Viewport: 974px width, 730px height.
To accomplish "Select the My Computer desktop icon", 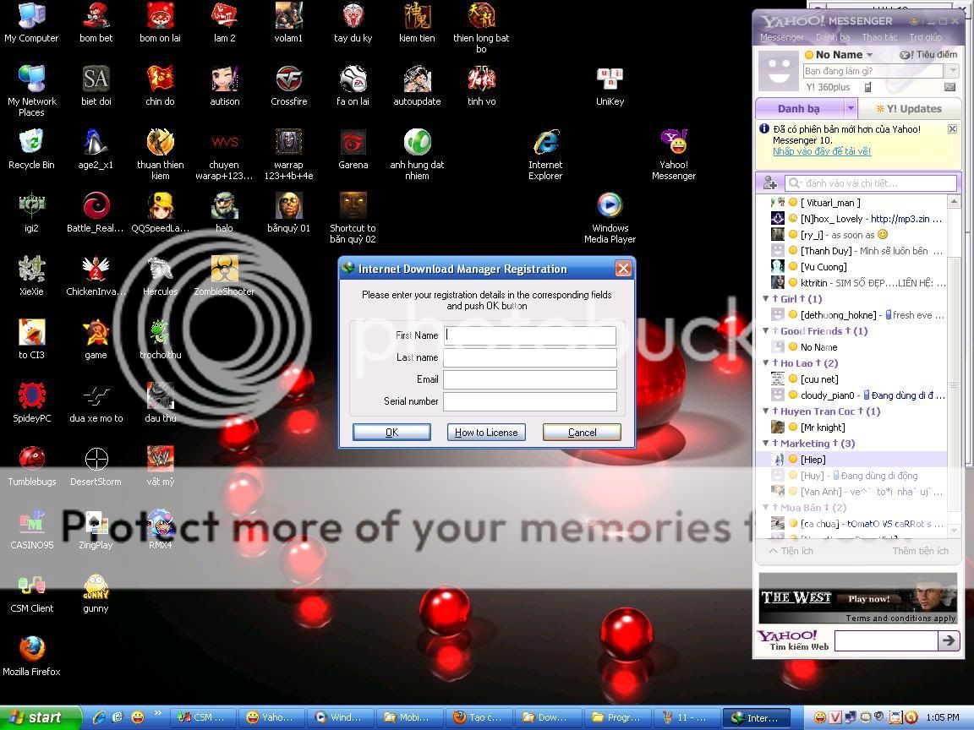I will 31,22.
